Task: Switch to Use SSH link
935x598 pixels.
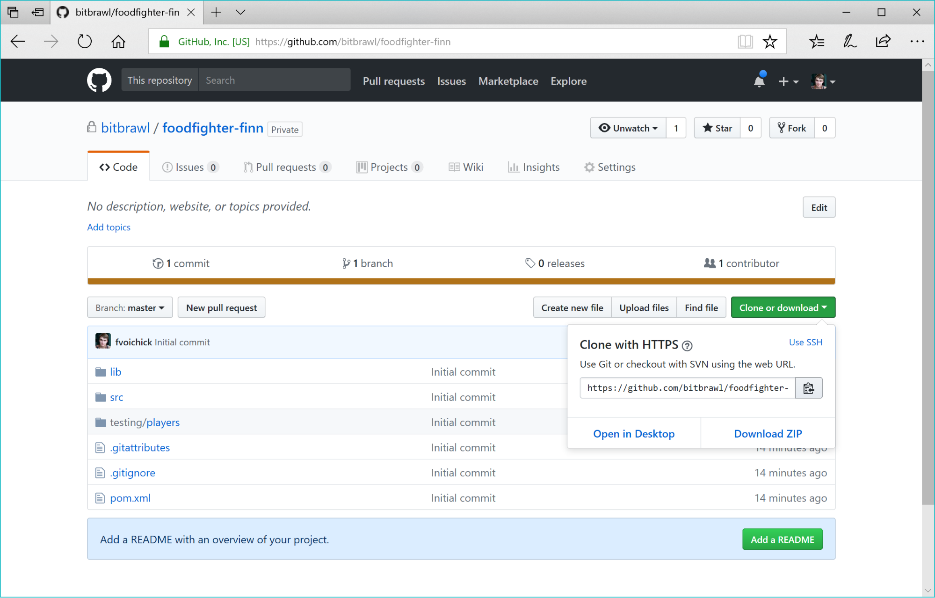Action: 805,342
